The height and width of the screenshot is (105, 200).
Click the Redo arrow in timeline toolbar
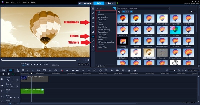click(x=33, y=70)
